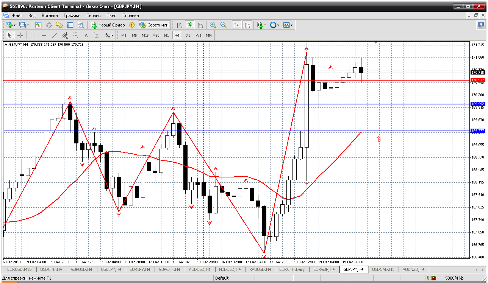Show the Terminal panel icon
This screenshot has width=488, height=283.
coord(70,25)
